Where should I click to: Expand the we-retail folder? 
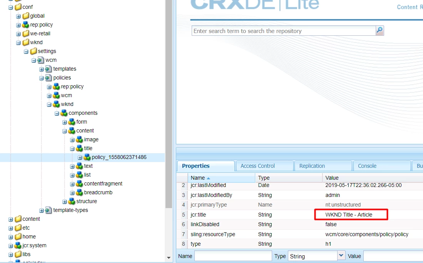(18, 34)
